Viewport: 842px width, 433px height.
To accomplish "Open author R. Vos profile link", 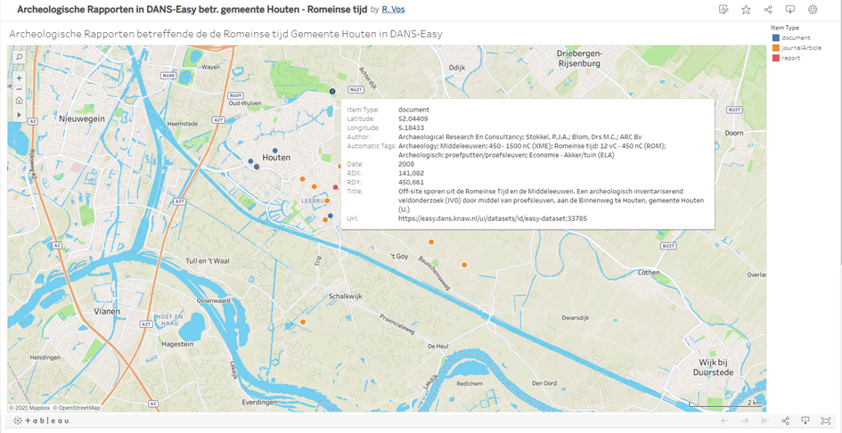I will 394,9.
